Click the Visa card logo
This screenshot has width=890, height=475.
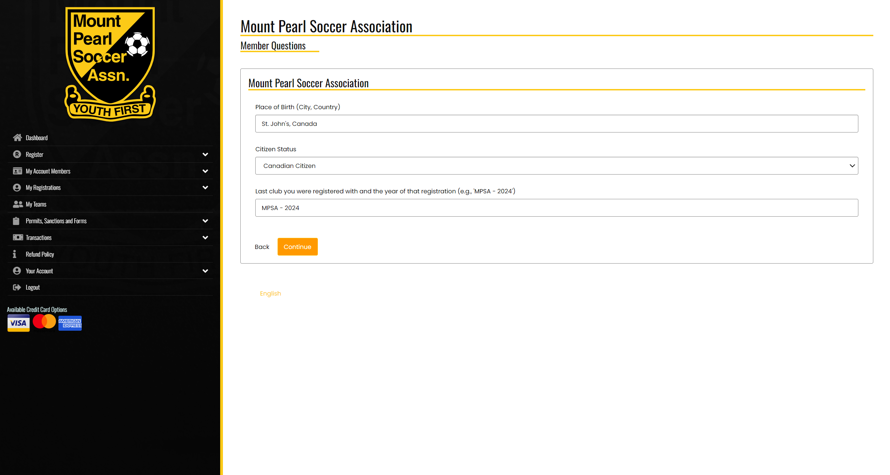click(x=18, y=323)
